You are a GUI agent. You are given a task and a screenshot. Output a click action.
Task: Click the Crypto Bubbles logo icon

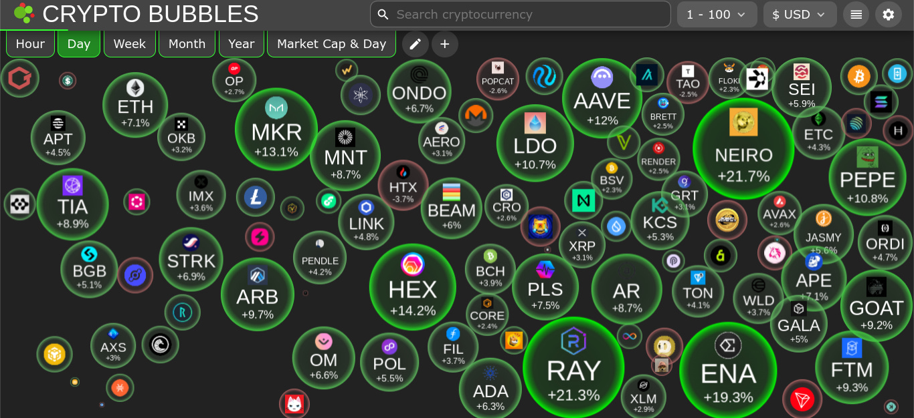(x=23, y=13)
